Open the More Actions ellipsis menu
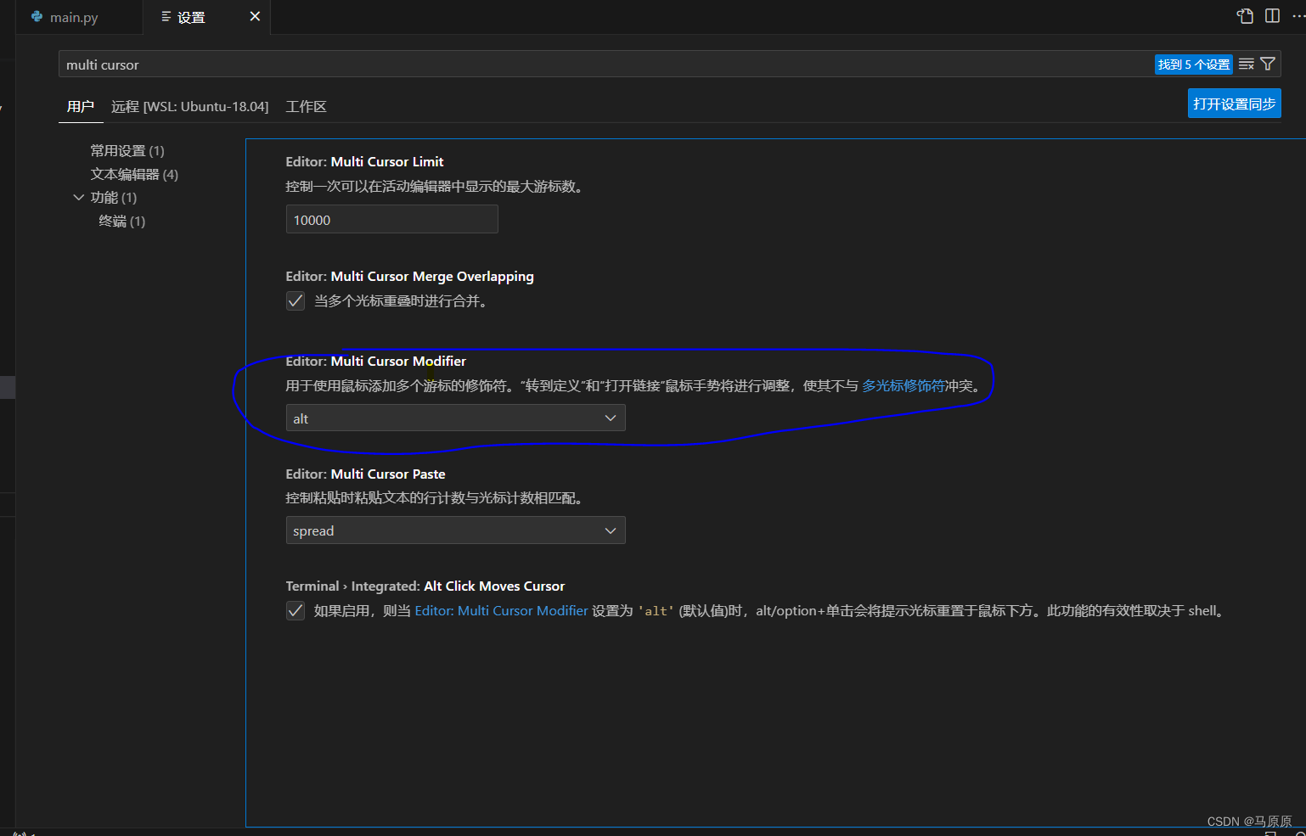 1300,15
